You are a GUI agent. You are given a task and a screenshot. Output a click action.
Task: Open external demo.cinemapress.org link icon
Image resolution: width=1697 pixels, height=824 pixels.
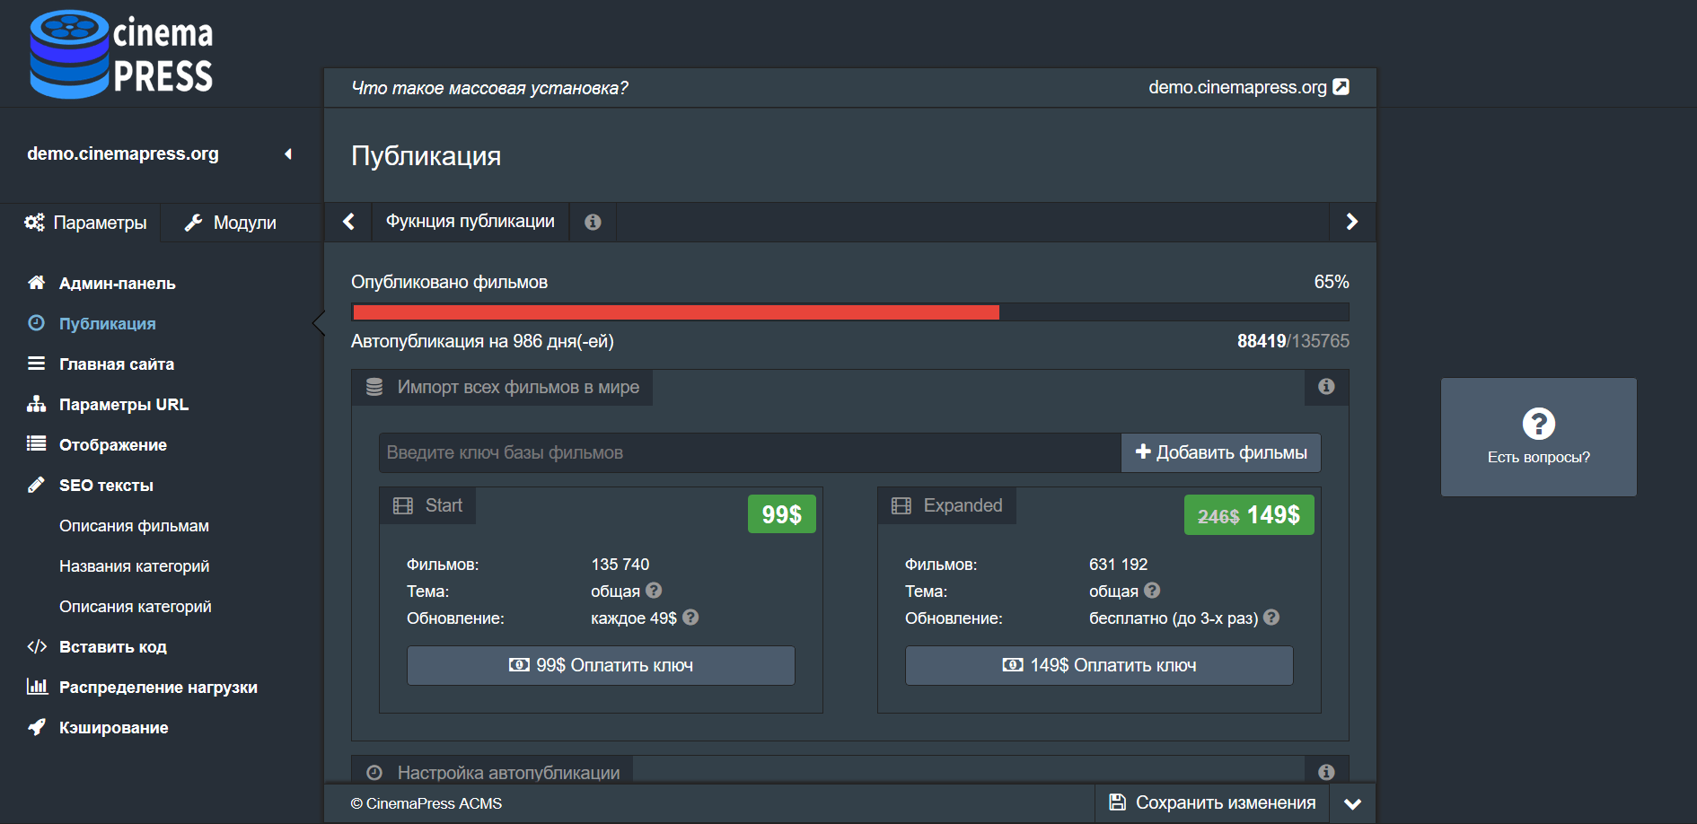point(1341,87)
